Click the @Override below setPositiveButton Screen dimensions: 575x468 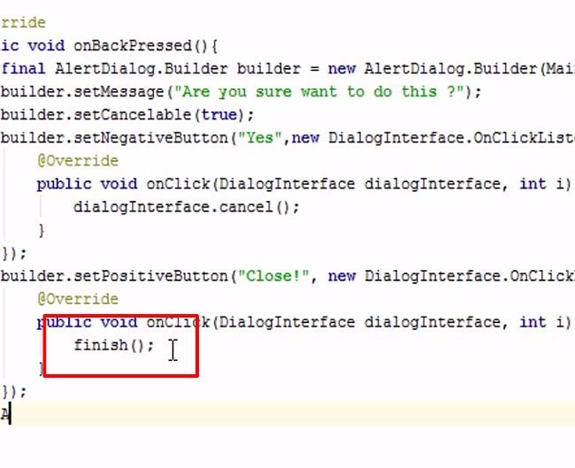78,299
